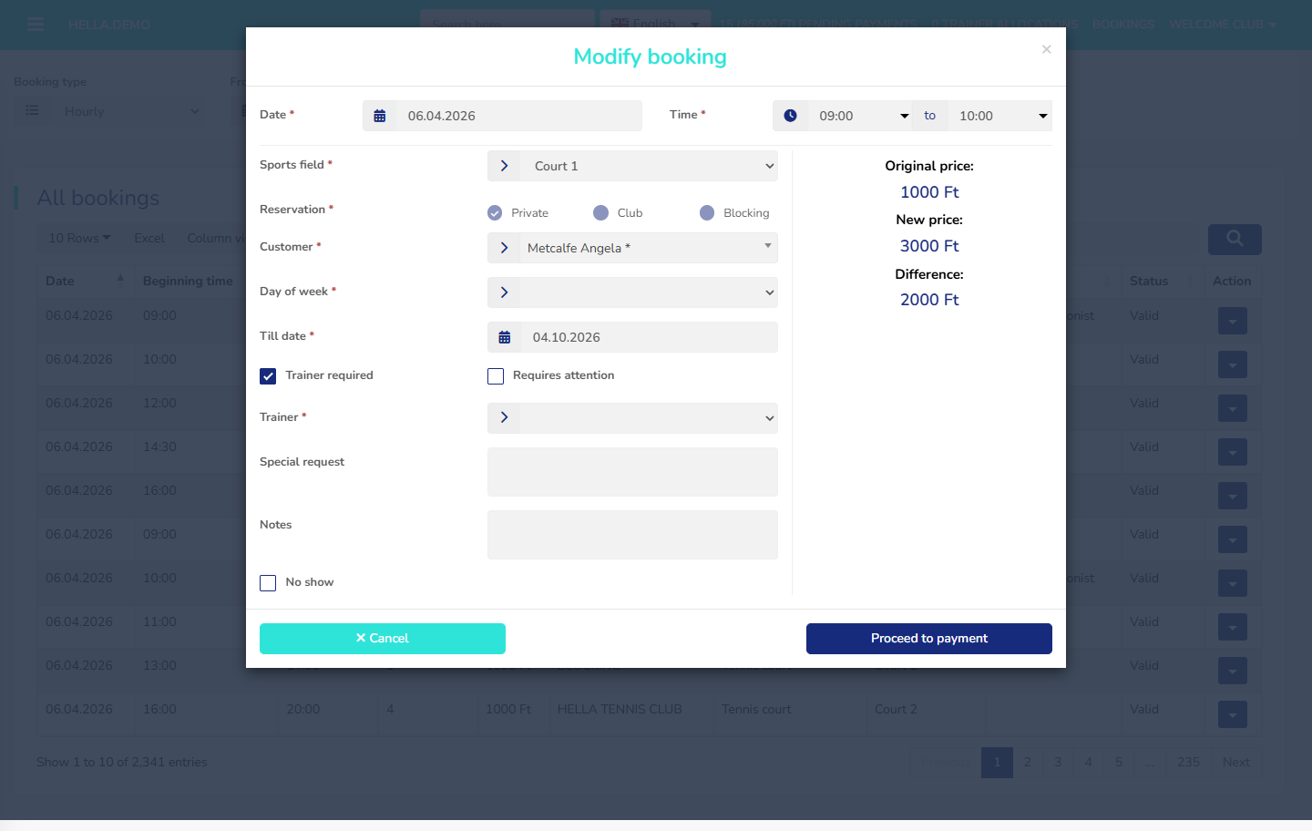Open the end time 10:00 dropdown
The width and height of the screenshot is (1312, 831).
coord(1000,116)
